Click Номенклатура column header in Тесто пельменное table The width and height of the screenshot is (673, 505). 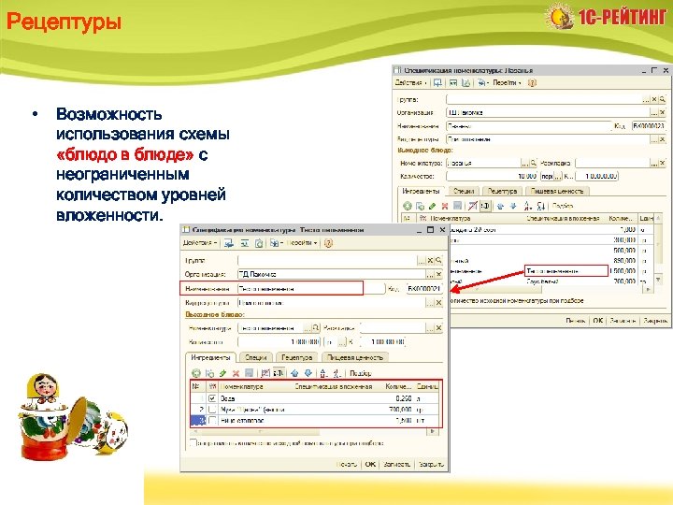click(x=256, y=386)
